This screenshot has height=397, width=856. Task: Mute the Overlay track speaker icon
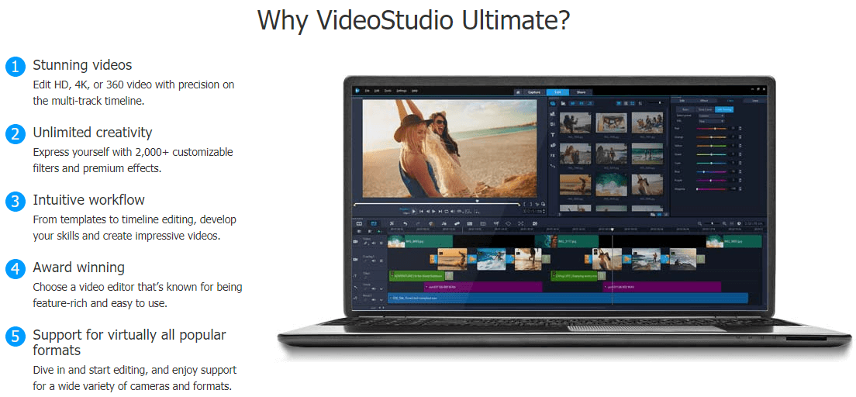374,261
